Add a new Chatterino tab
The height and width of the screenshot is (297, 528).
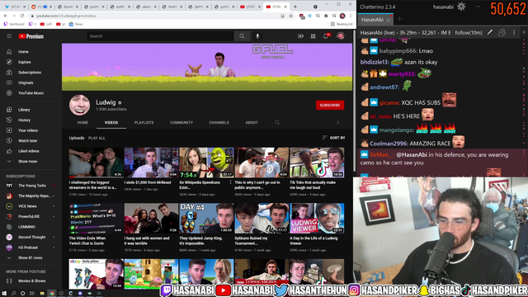coord(399,19)
